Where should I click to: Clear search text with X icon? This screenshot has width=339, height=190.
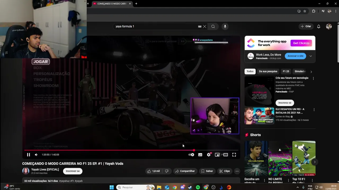pyautogui.click(x=204, y=26)
